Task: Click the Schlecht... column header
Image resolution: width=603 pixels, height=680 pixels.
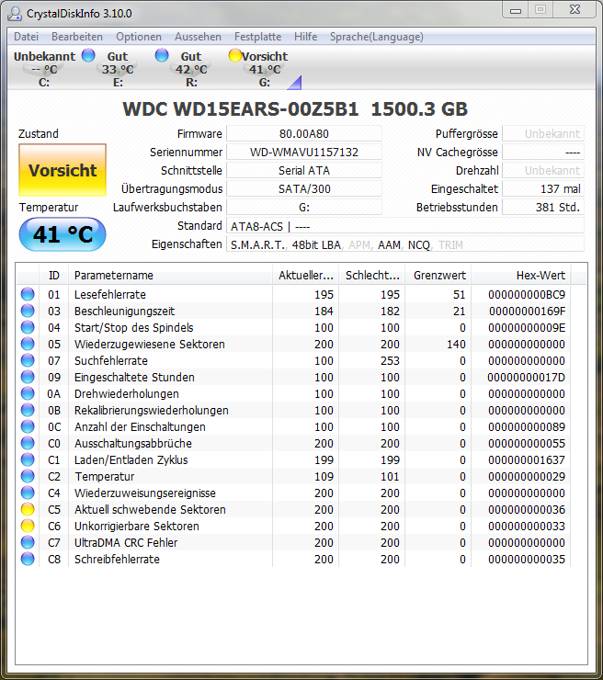Action: (372, 276)
